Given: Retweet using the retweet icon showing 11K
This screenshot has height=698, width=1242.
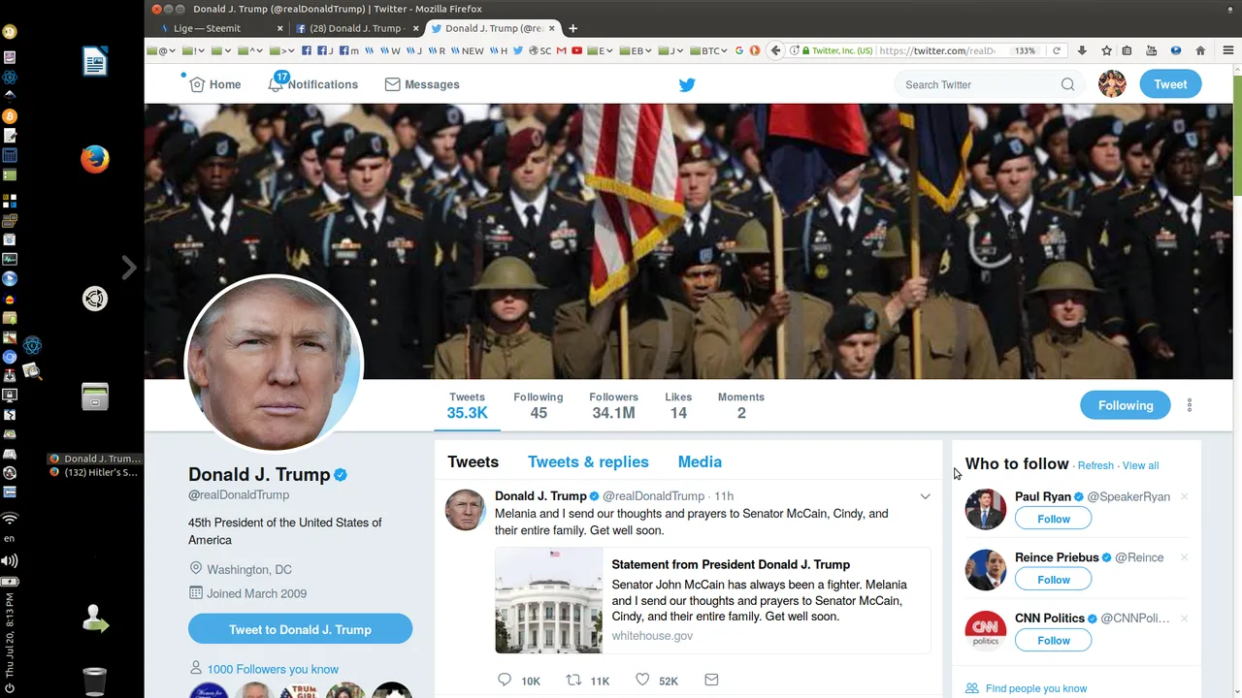Looking at the screenshot, I should (574, 681).
